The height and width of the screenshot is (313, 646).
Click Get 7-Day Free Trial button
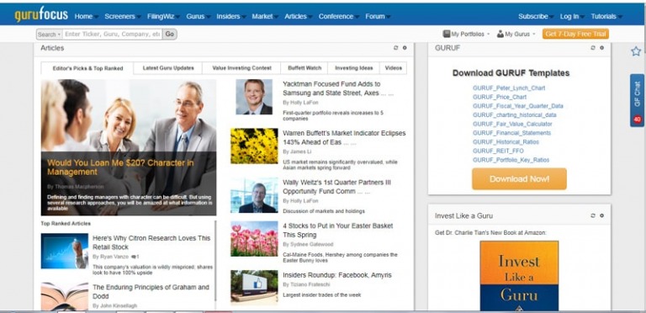575,34
